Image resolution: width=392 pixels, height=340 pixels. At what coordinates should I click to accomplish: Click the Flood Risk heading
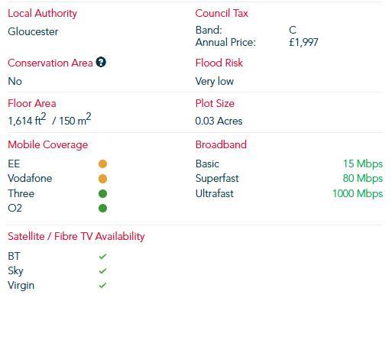click(219, 63)
